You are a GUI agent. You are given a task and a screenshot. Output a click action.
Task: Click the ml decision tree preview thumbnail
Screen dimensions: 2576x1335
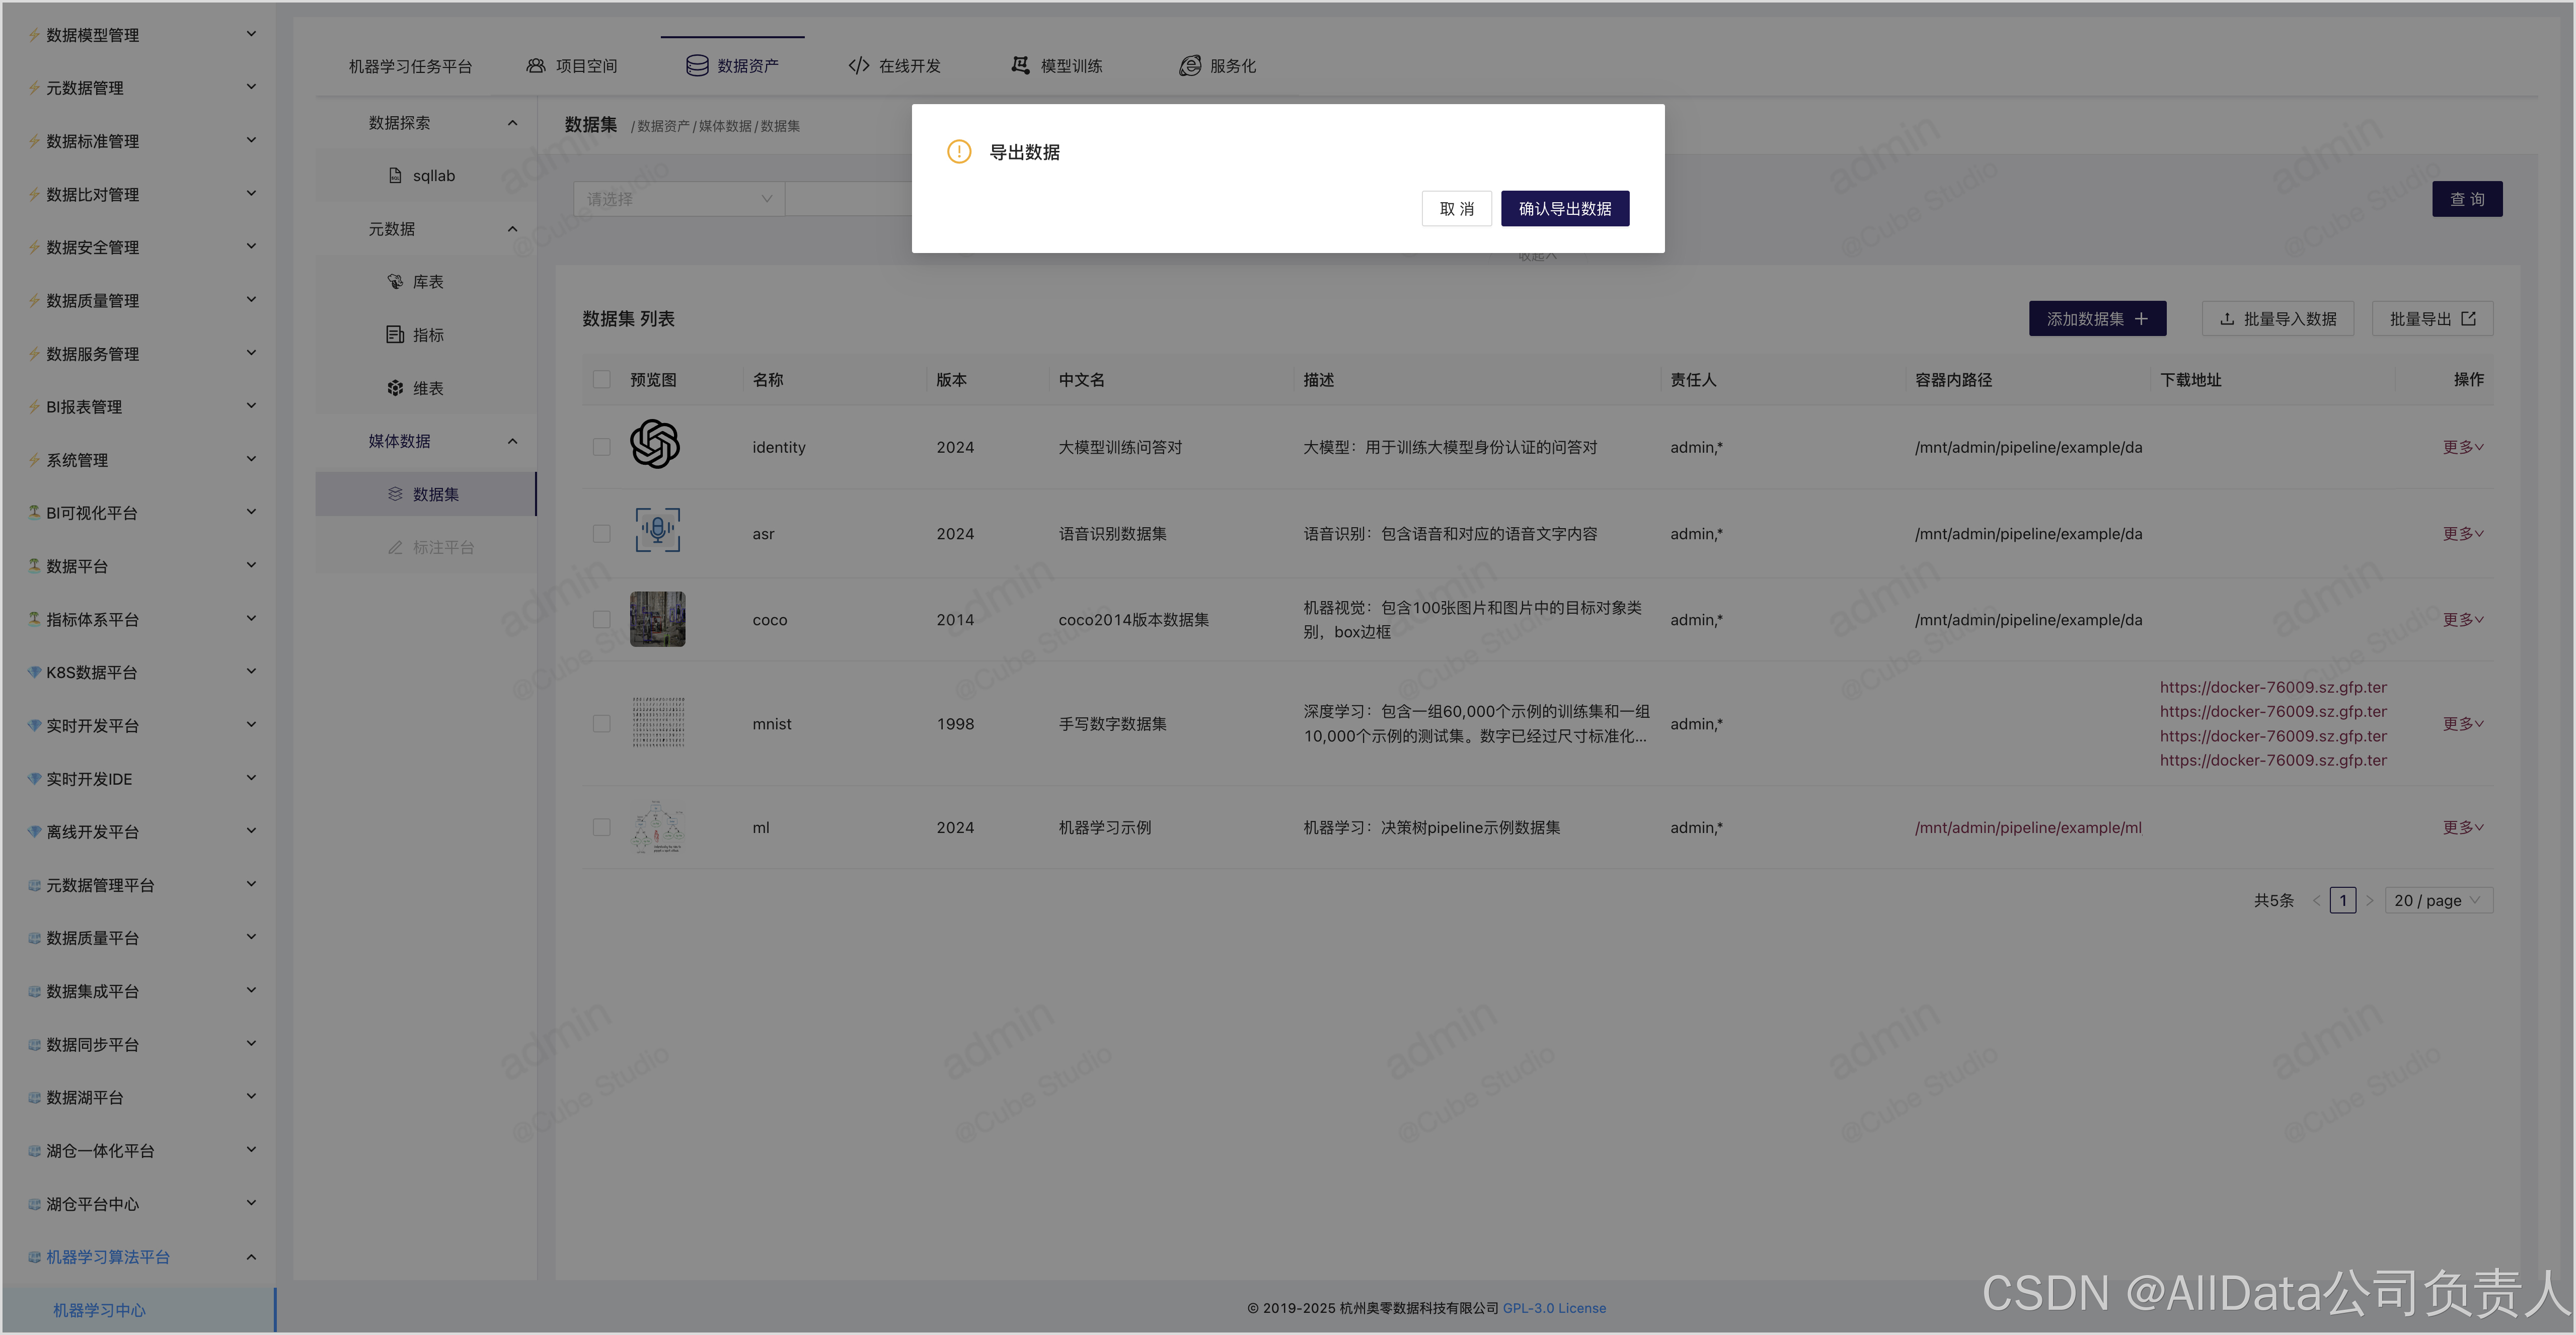[x=657, y=826]
